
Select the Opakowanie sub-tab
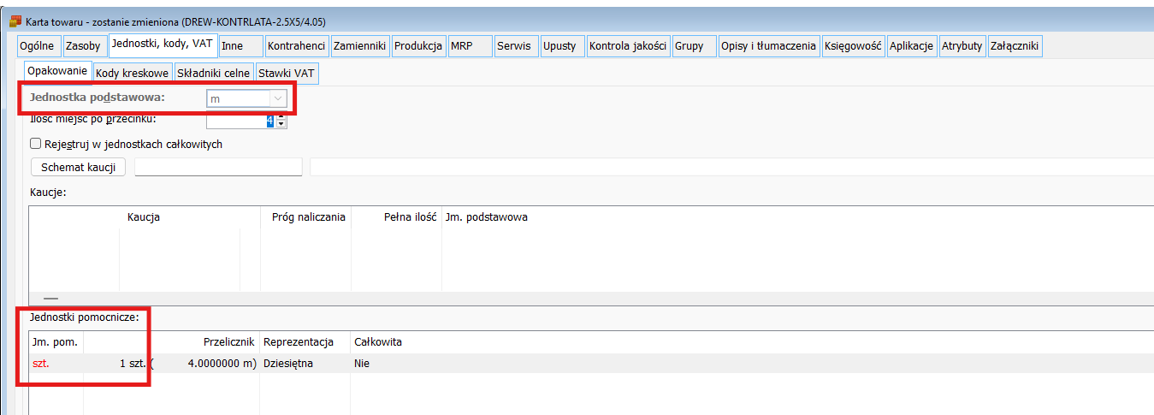(x=57, y=71)
